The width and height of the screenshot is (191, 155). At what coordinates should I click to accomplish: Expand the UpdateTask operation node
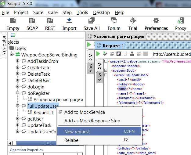click(x=17, y=125)
